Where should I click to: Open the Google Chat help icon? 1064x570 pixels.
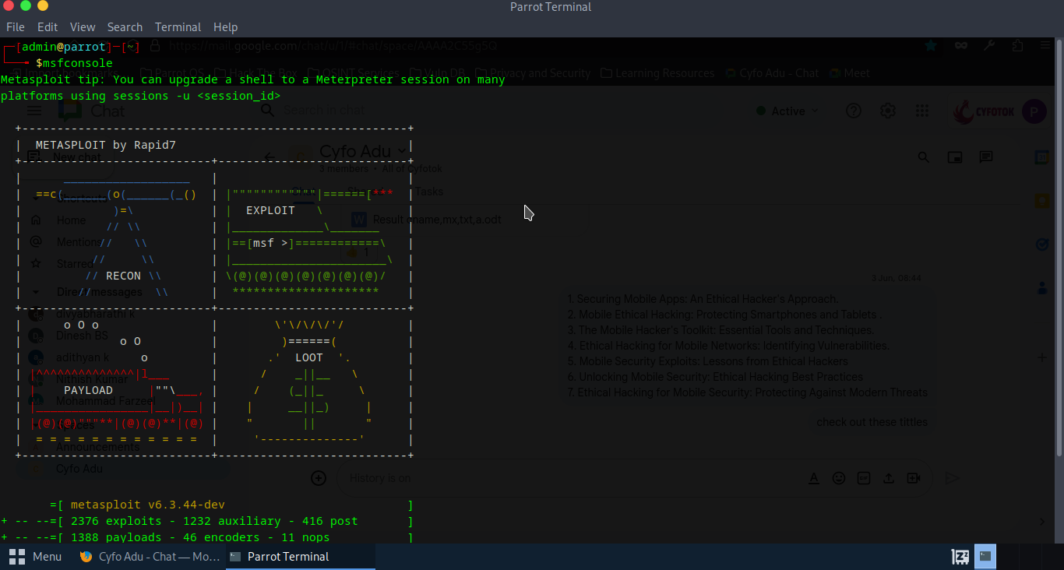coord(854,111)
